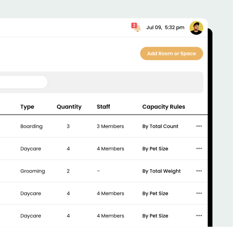Click 3 Members in Boarding row
The height and width of the screenshot is (227, 233).
tap(110, 126)
